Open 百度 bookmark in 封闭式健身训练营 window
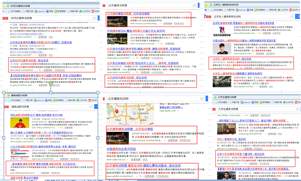Screen dimensions: 301x181 click(x=50, y=11)
